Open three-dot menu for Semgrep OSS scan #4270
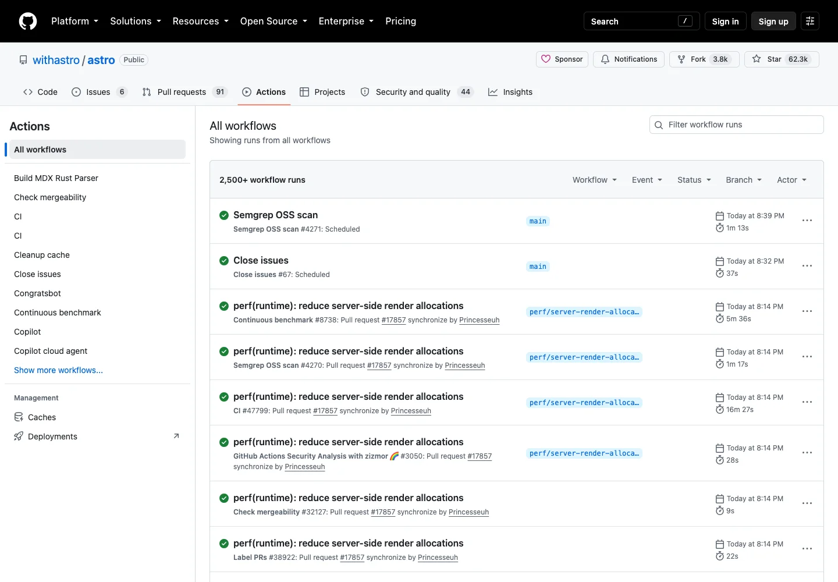Screen dimensions: 838x582 pyautogui.click(x=807, y=357)
